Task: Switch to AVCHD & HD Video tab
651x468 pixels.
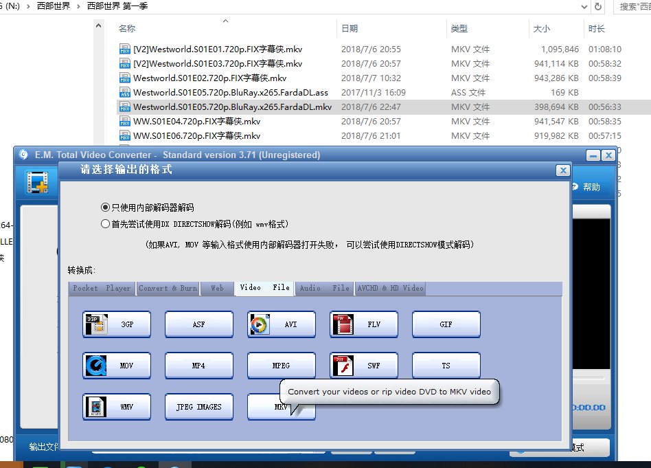Action: tap(390, 288)
